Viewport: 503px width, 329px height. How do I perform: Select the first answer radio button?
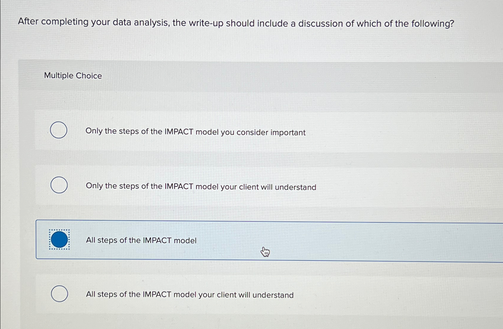tap(59, 130)
